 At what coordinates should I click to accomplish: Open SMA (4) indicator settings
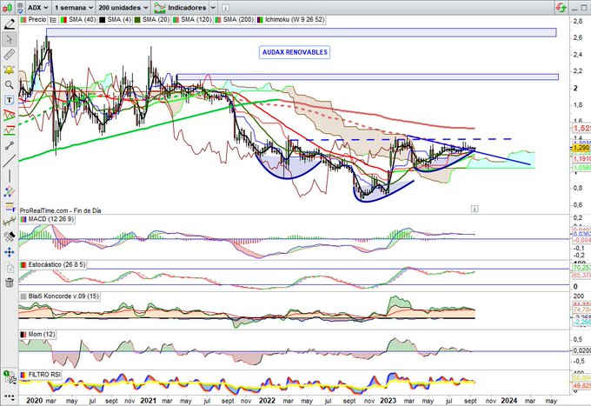point(119,20)
